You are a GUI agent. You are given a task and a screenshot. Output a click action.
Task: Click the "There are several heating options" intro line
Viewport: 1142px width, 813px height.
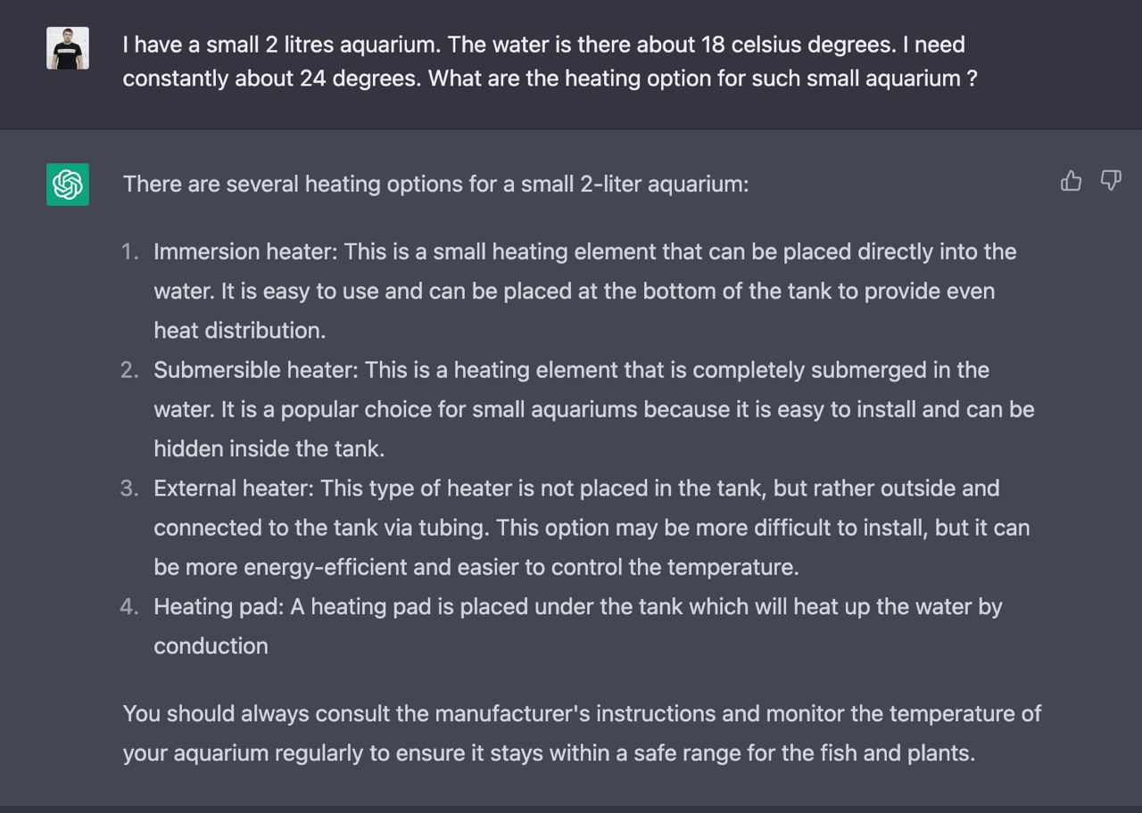[435, 185]
